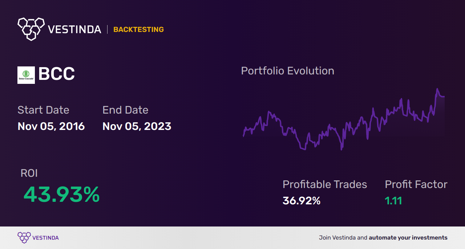This screenshot has height=249, width=465.
Task: Click the 1.11 profit factor value
Action: coord(393,200)
